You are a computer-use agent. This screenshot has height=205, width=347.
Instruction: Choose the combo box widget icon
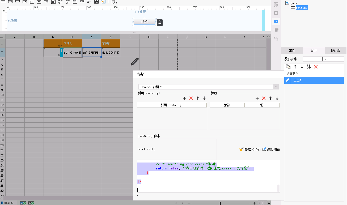click(x=24, y=2)
